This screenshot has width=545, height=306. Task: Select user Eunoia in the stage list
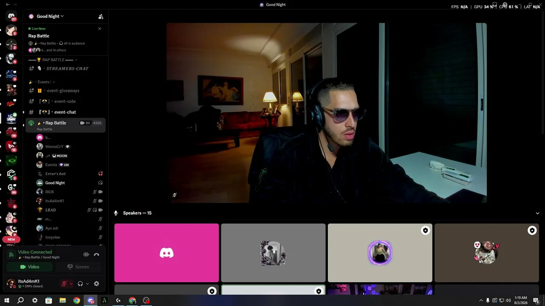(51, 165)
